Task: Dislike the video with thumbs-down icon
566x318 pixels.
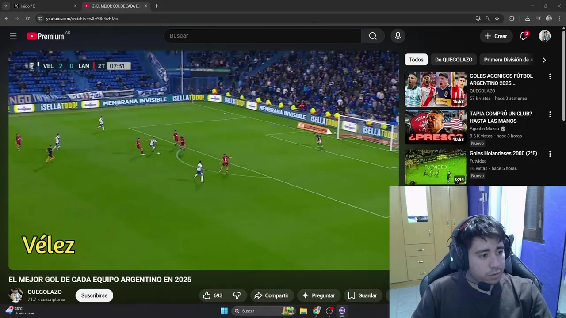Action: click(x=237, y=295)
